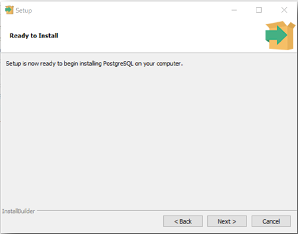Click the green arrow on the package logo
The height and width of the screenshot is (234, 298).
(276, 35)
